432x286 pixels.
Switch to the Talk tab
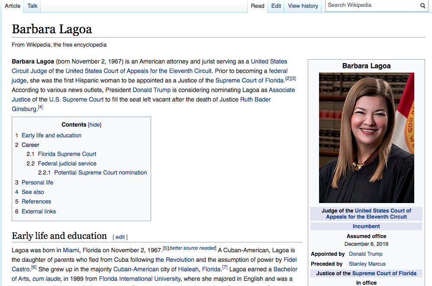(x=32, y=6)
